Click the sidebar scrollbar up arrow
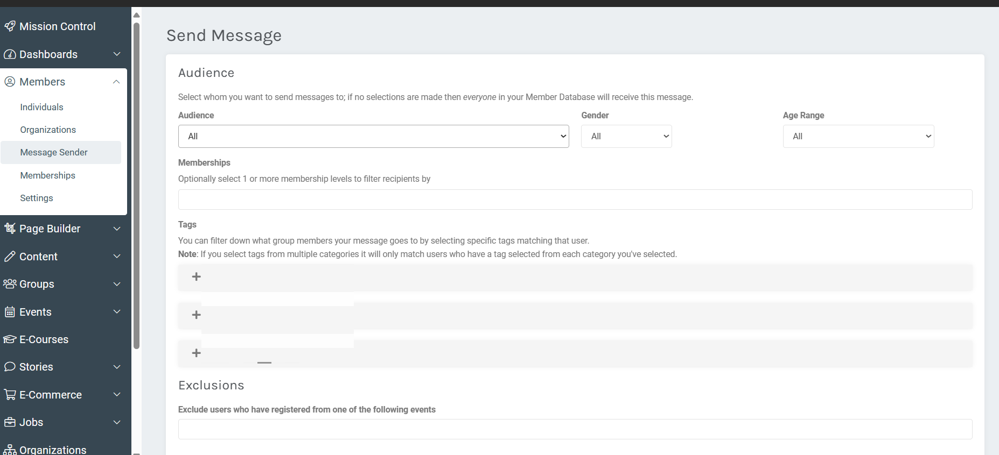999x455 pixels. coord(137,15)
